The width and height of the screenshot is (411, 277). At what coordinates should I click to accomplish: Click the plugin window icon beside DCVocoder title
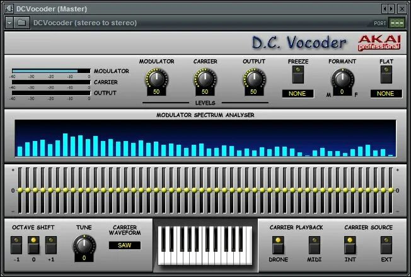coord(9,9)
